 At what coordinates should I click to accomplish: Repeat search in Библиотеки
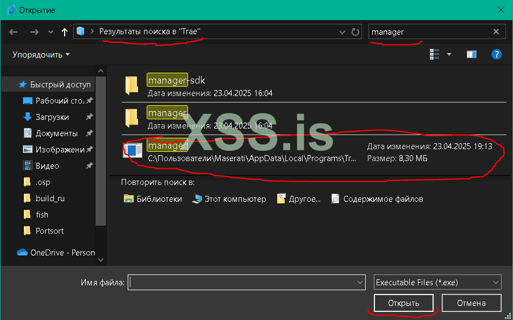click(x=153, y=199)
